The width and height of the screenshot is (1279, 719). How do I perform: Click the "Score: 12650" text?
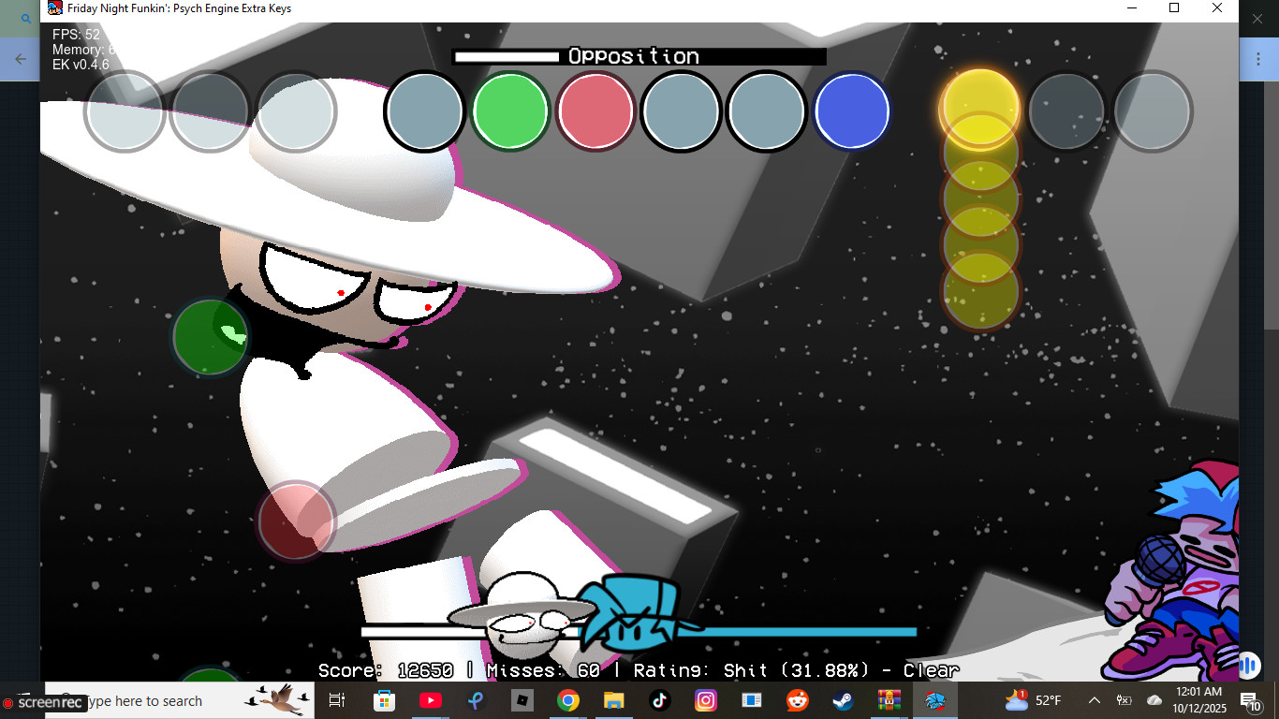pos(386,670)
